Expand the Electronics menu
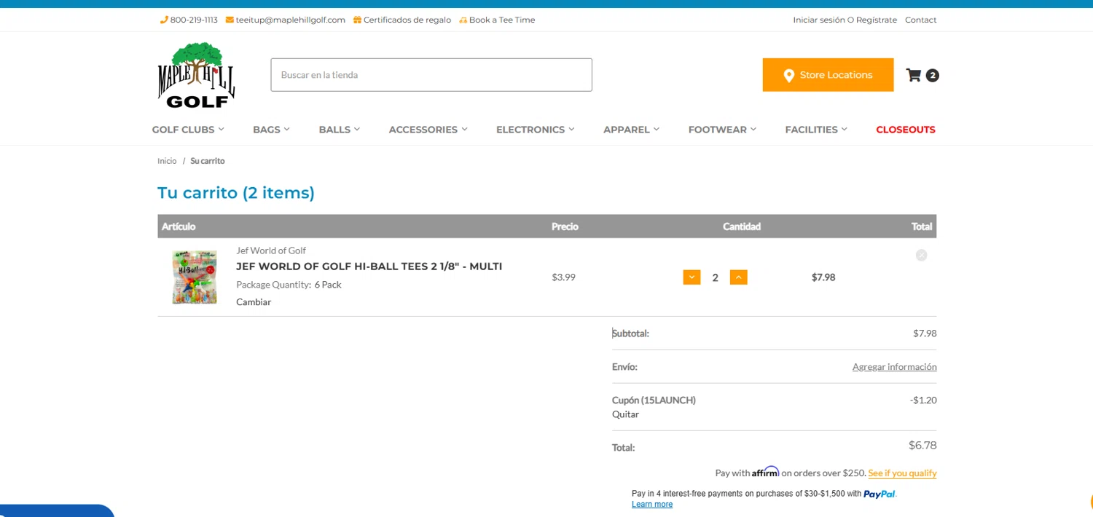Screen dimensions: 1093x517 click(x=535, y=130)
